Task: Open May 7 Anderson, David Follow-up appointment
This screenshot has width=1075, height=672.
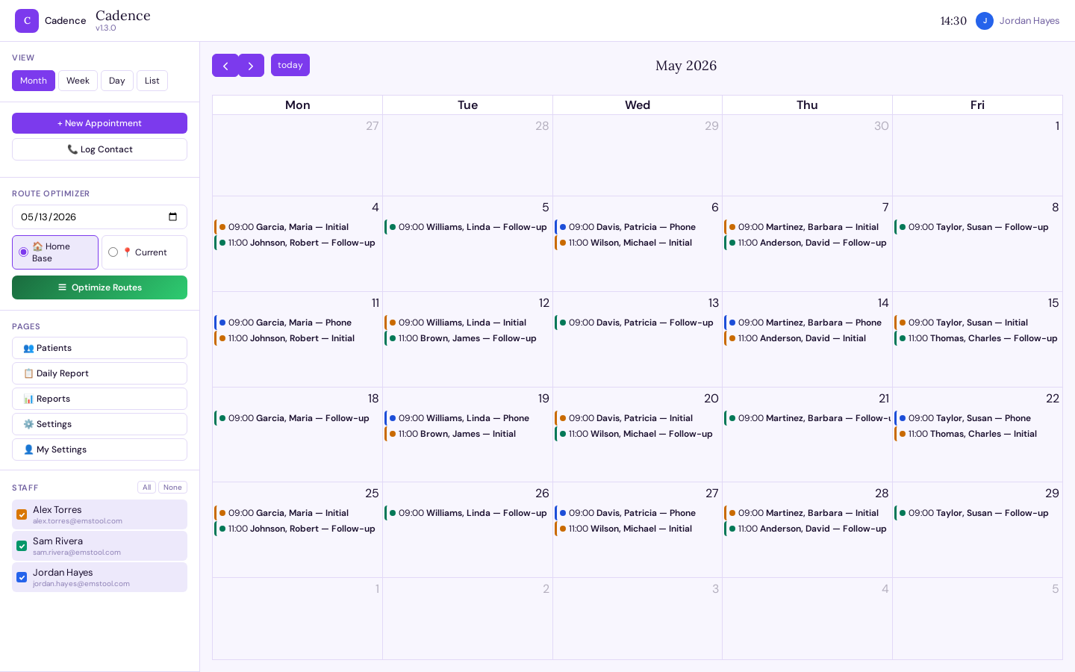Action: (807, 243)
